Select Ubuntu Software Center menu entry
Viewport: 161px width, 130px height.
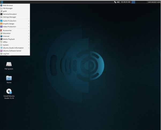click(x=12, y=51)
